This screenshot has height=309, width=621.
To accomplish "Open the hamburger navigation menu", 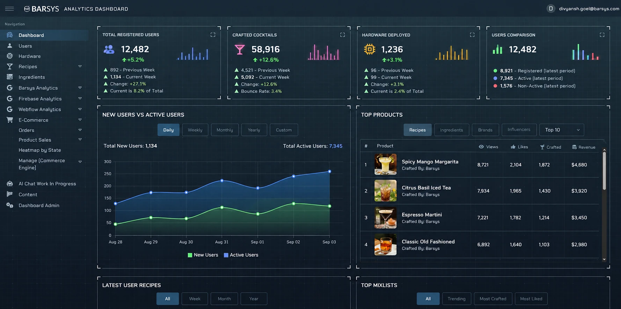I will point(9,9).
